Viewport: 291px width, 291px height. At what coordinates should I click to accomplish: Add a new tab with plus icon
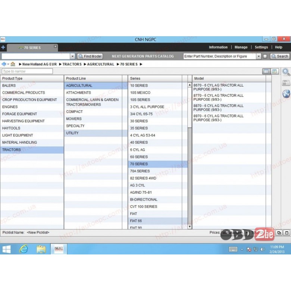tap(3, 47)
